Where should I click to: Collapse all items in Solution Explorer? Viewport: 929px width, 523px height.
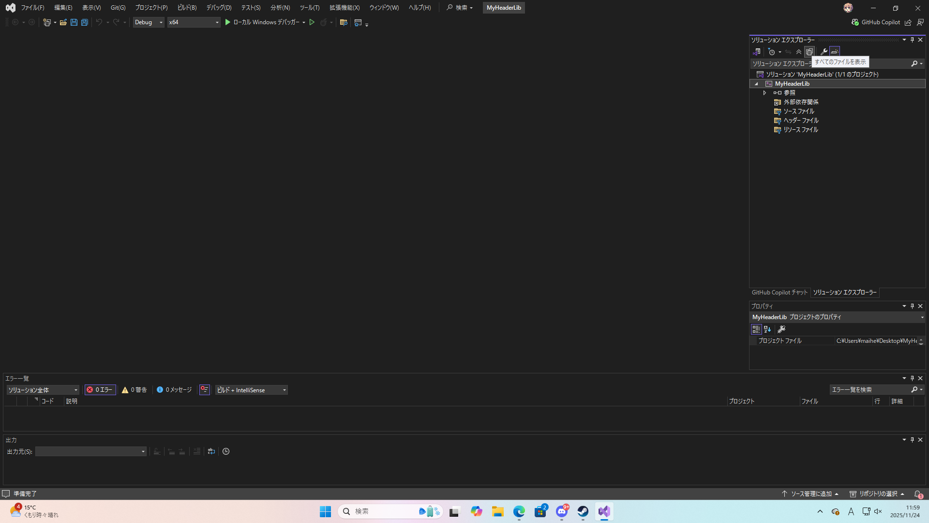point(799,52)
